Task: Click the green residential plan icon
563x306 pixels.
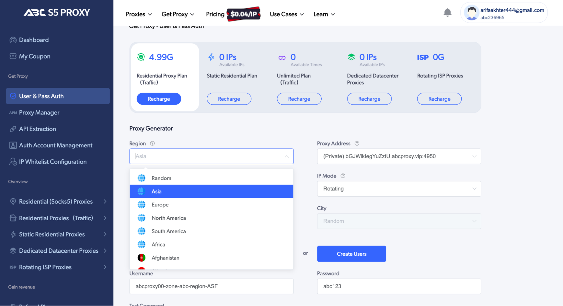Action: 141,57
